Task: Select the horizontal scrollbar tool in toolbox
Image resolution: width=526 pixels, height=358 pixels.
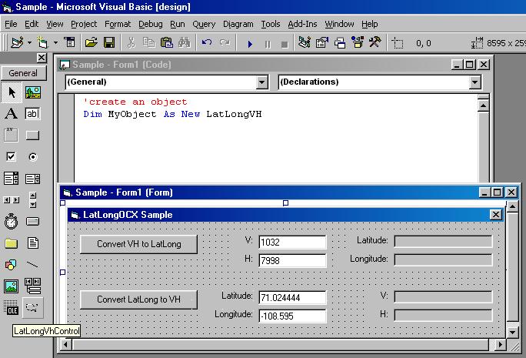Action: click(x=12, y=200)
